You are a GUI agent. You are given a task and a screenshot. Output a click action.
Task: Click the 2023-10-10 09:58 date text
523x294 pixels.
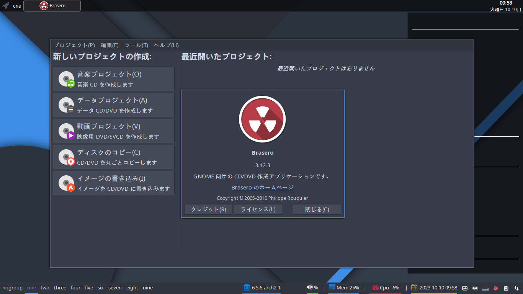coord(438,287)
